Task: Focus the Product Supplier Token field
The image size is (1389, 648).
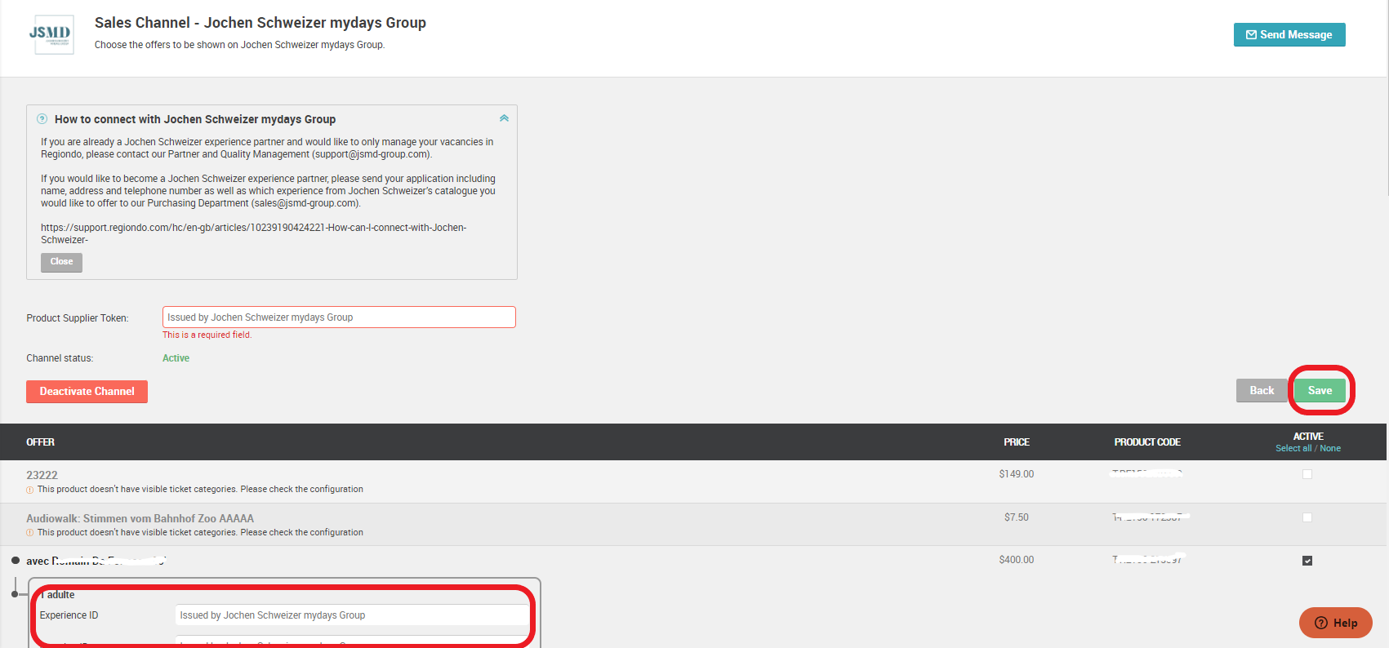Action: coord(339,317)
